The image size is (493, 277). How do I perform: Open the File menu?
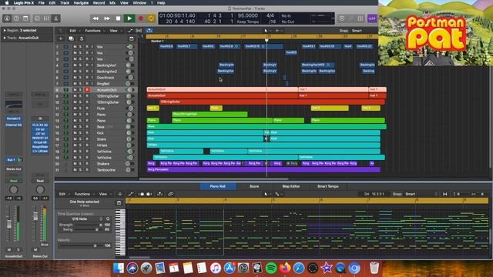[x=41, y=3]
